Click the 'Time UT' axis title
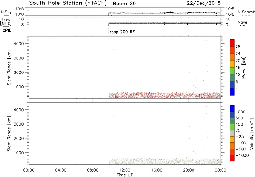 coord(125,175)
